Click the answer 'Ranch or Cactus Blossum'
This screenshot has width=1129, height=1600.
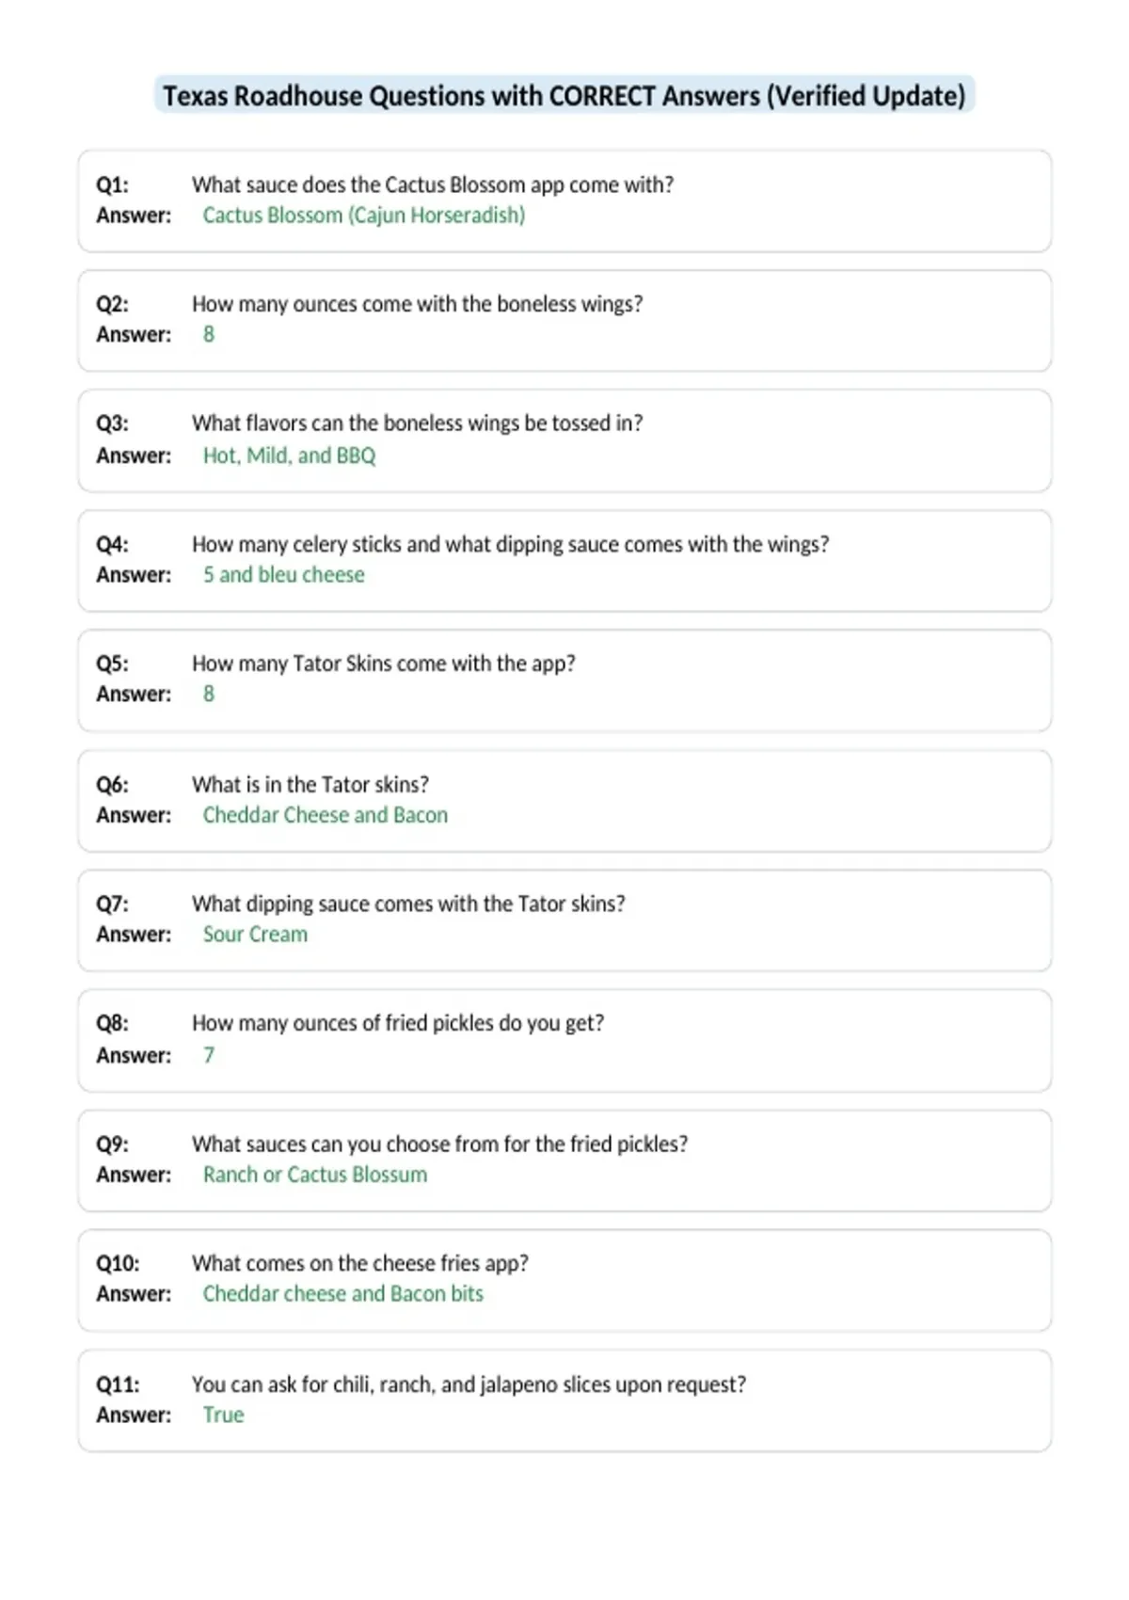pos(315,1175)
